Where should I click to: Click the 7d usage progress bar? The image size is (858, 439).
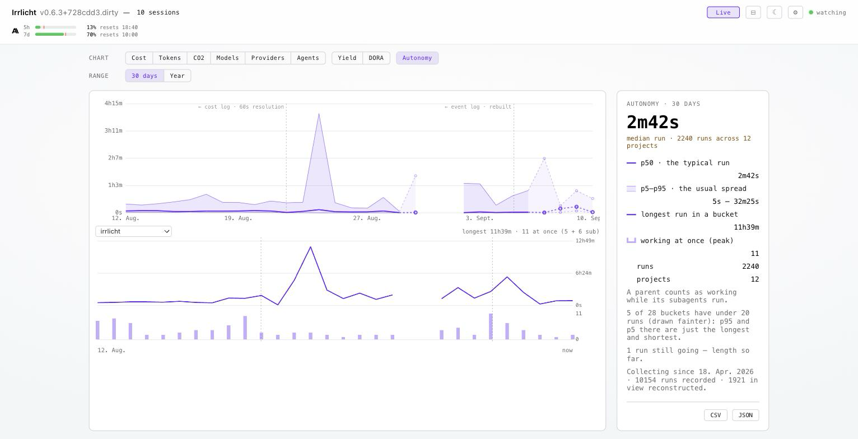(x=55, y=35)
